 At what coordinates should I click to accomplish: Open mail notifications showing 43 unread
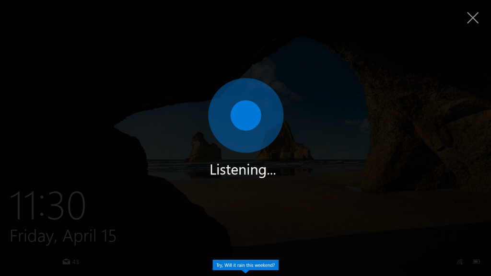coord(70,262)
